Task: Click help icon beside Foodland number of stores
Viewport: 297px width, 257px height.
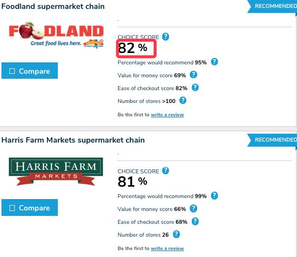Action: (183, 101)
